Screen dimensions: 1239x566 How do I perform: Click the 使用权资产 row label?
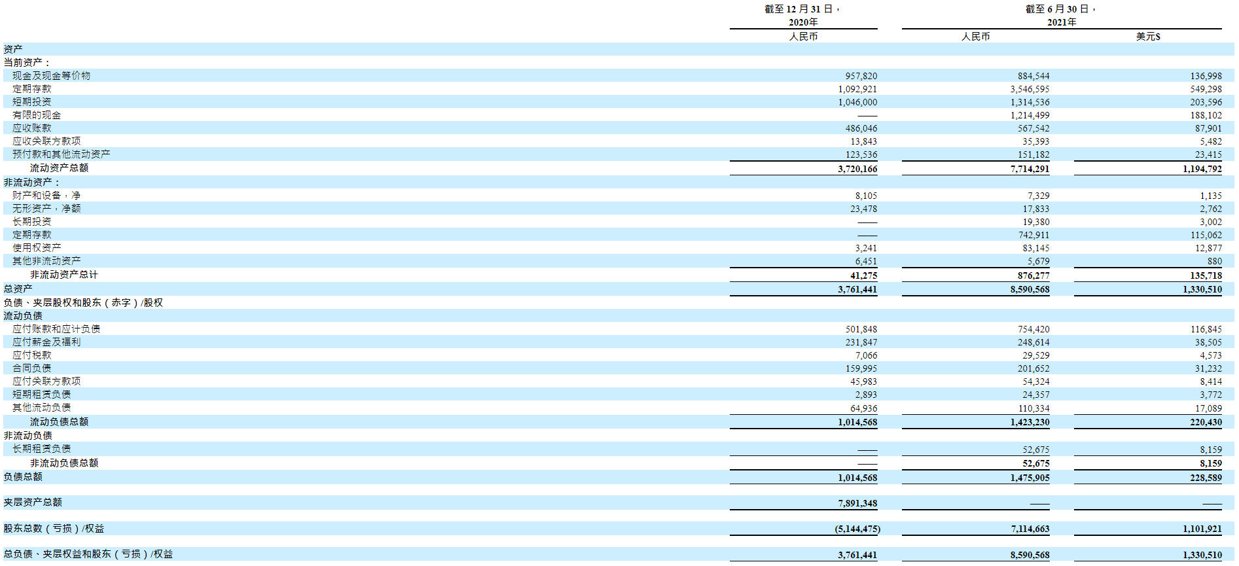[37, 248]
